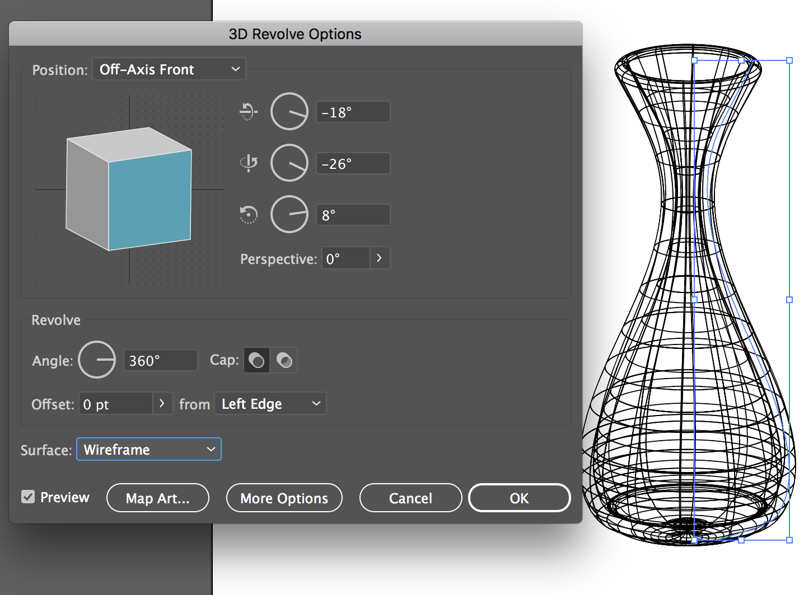The image size is (804, 595).
Task: Turn cap off for hollow appearance
Action: [x=284, y=360]
